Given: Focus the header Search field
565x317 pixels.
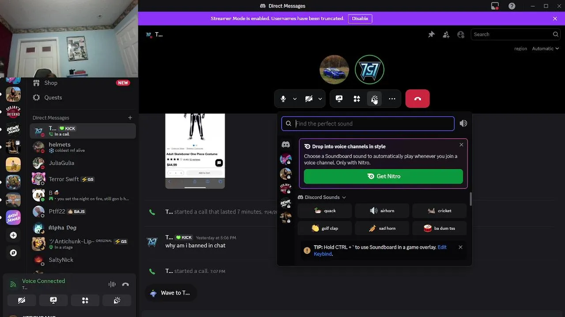Looking at the screenshot, I should point(516,34).
